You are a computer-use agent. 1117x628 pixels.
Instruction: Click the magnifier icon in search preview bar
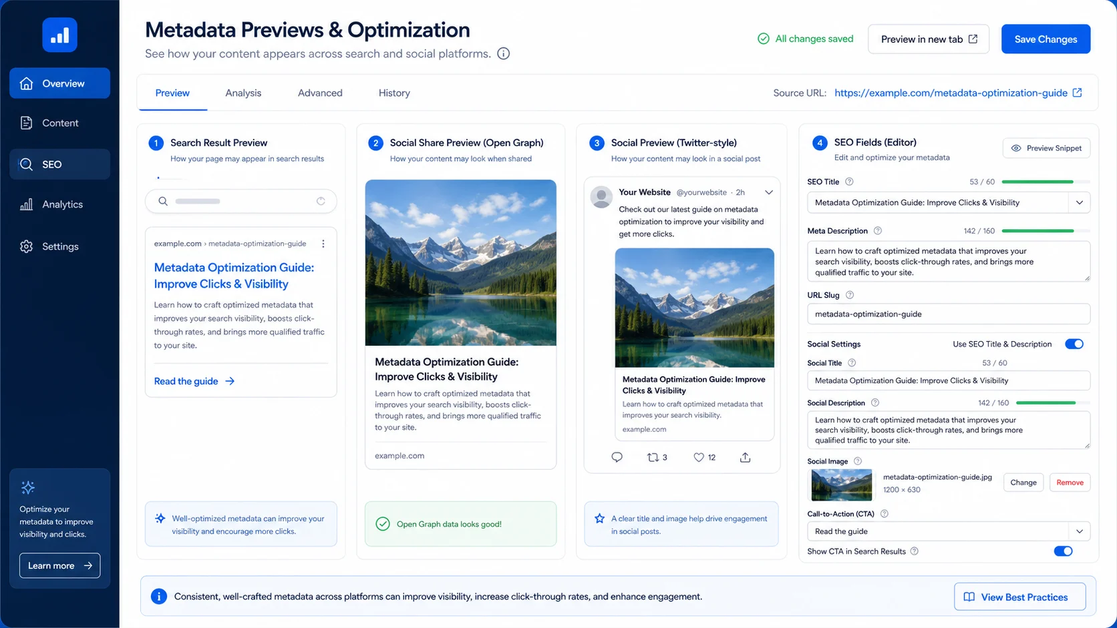[162, 201]
